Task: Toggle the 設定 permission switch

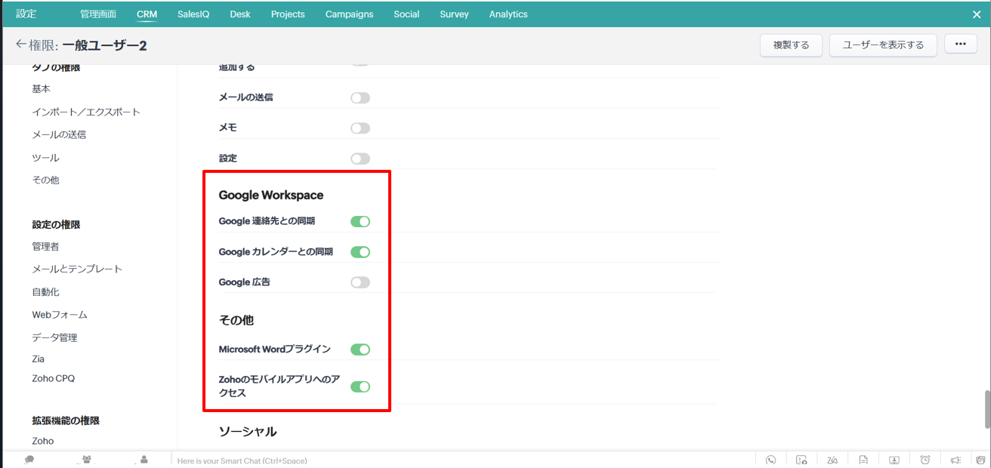Action: pyautogui.click(x=360, y=159)
